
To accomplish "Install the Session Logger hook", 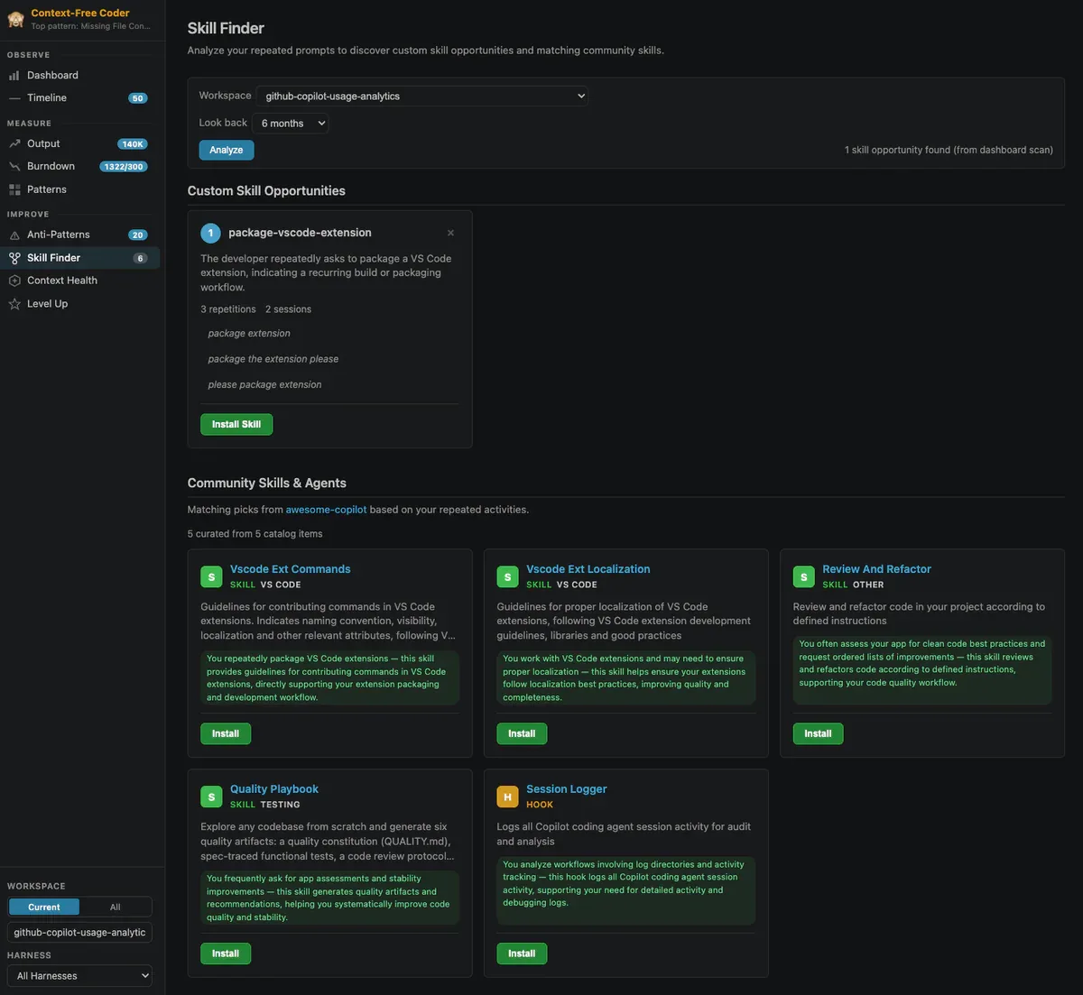I will click(x=522, y=954).
